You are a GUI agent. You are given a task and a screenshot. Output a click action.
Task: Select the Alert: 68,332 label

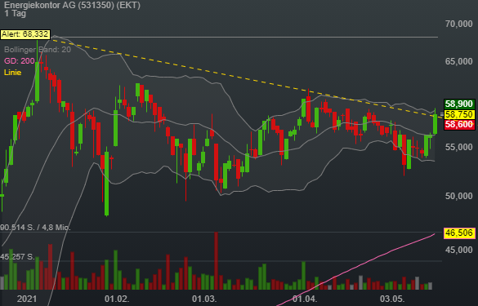tap(25, 34)
